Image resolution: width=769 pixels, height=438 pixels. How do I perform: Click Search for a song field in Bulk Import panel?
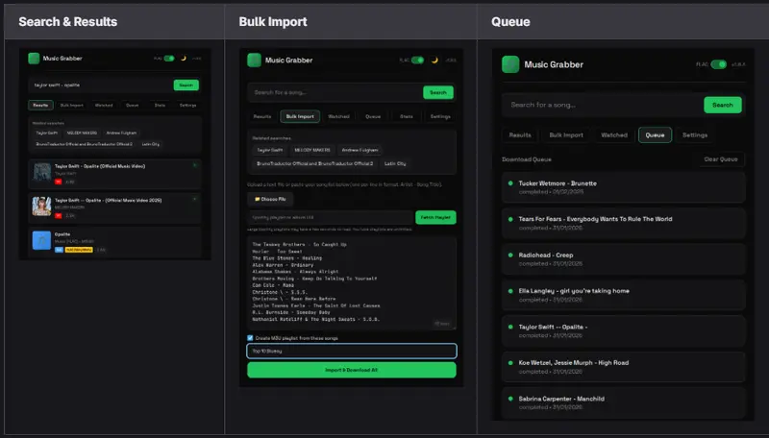(335, 92)
